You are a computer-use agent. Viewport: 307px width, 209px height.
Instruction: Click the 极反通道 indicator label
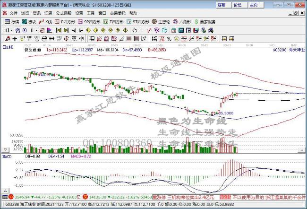32,49
